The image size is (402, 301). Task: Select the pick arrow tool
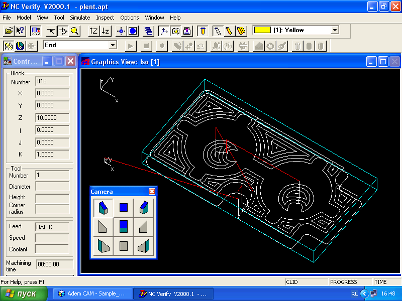click(51, 31)
